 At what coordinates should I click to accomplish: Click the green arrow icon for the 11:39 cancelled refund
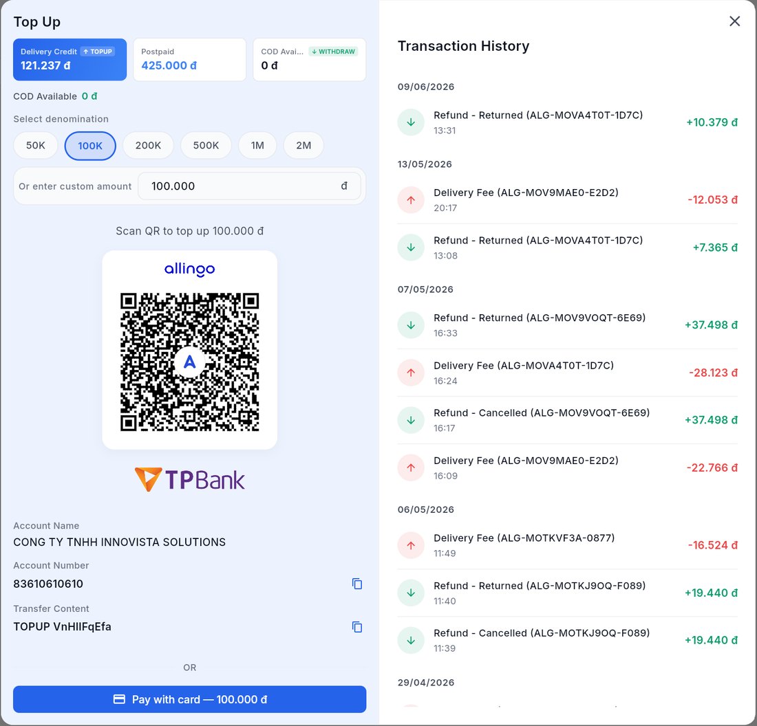pos(411,640)
